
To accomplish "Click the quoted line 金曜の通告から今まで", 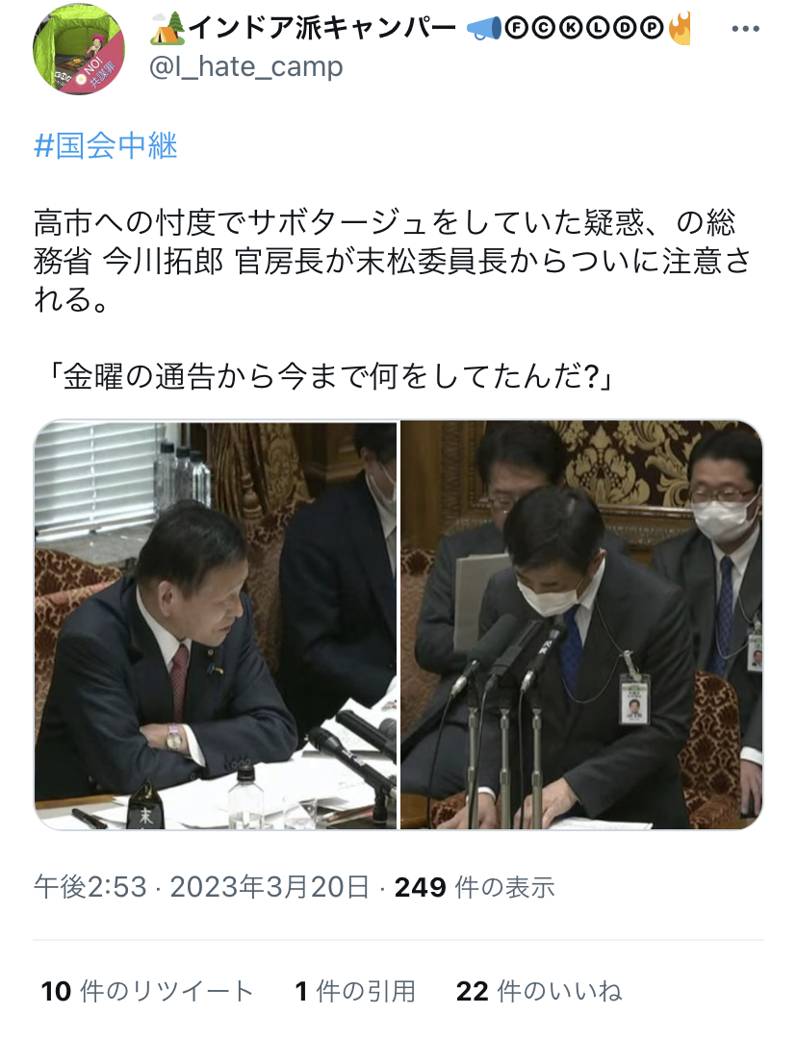I will [331, 377].
